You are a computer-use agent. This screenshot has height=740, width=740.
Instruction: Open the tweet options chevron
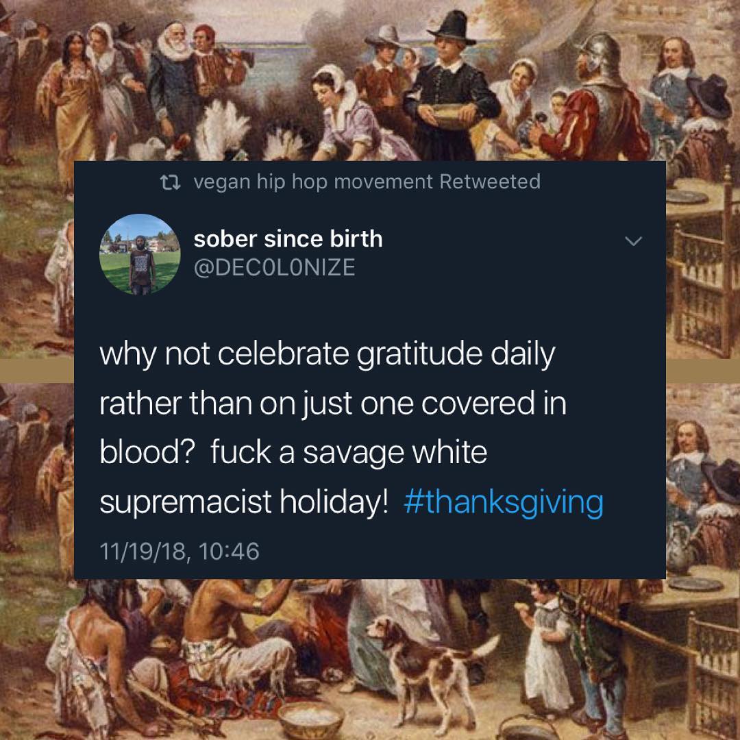633,240
